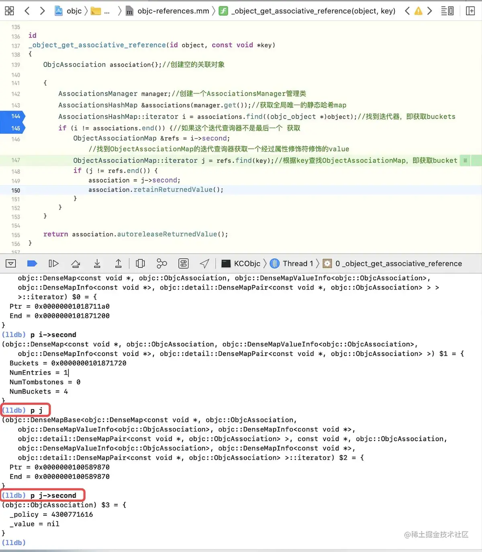Click 'ObjectAssociationMap &refs' on line 146
Screen dimensions: 482x552
coord(126,138)
